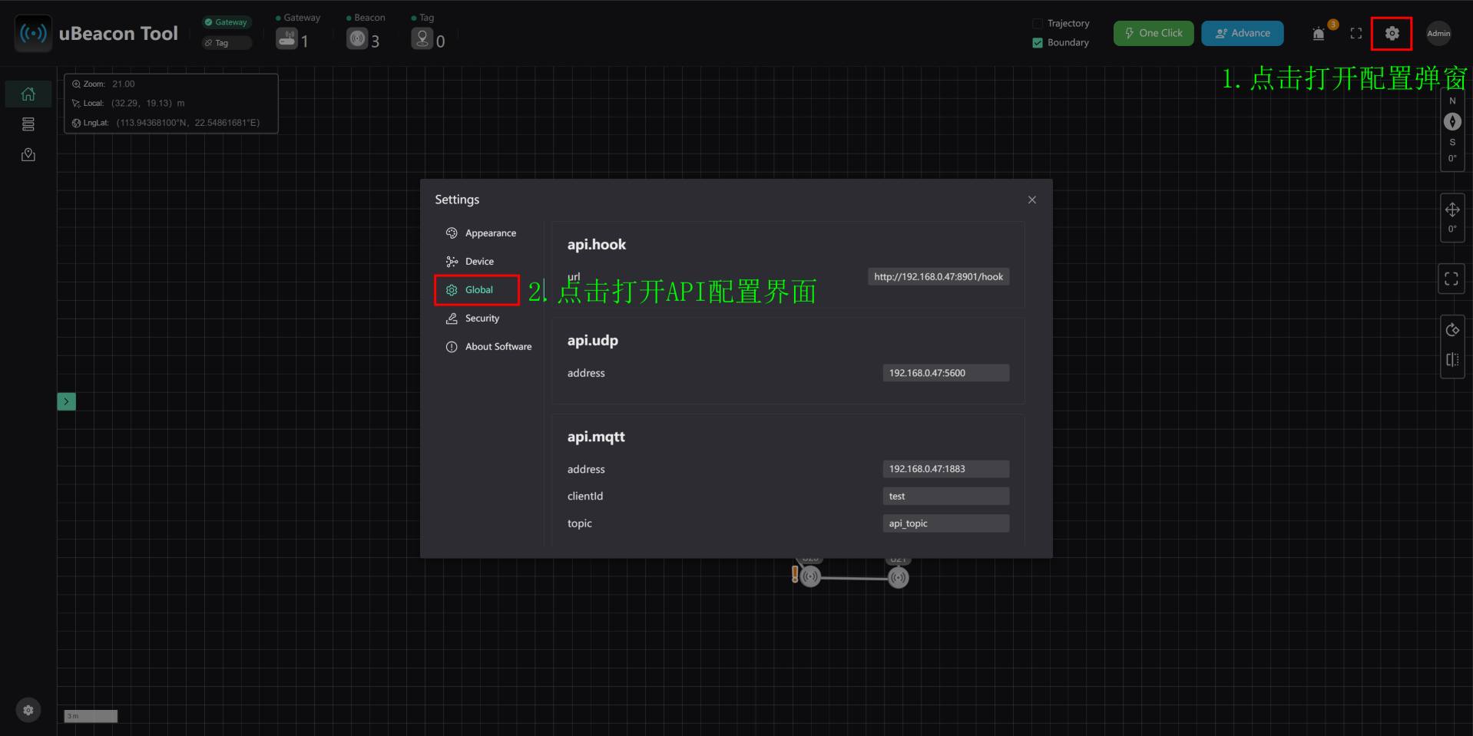
Task: Click the api.hook section heading
Action: click(597, 245)
